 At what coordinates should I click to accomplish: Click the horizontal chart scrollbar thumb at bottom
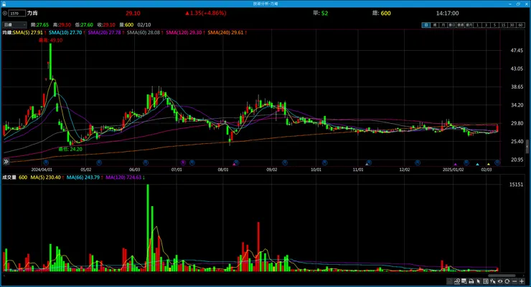tap(502, 276)
